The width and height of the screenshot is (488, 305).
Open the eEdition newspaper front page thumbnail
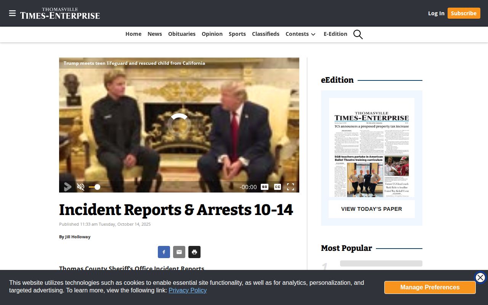pos(372,148)
